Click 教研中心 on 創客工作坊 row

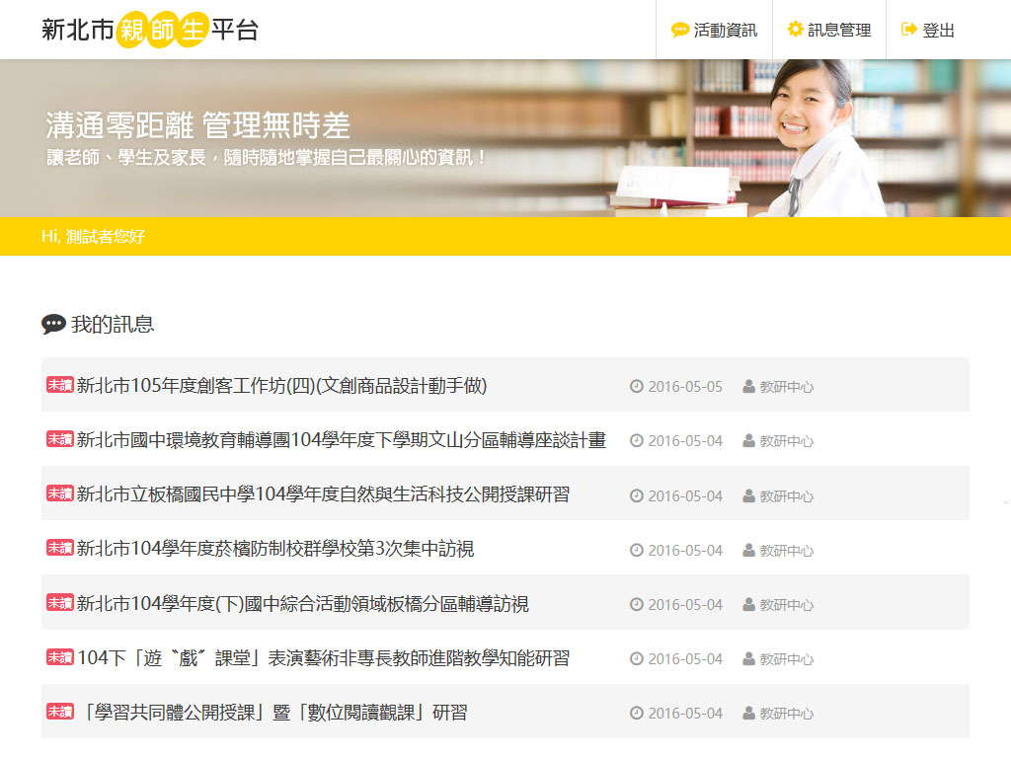tap(787, 387)
